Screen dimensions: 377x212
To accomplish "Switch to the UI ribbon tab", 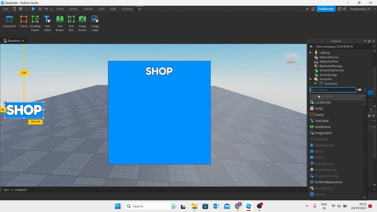I will coord(140,9).
